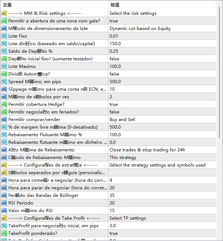Click the double icon beside Rebaixamento Flutuante %
The height and width of the screenshot is (241, 223).
click(x=4, y=135)
